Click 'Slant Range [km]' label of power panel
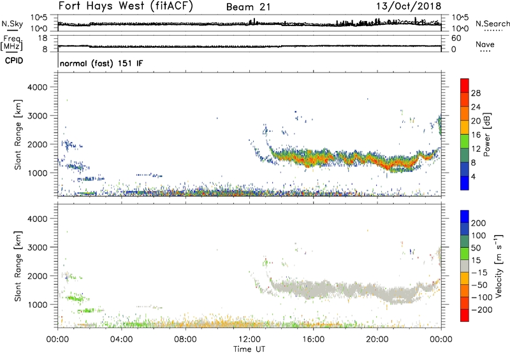 coord(18,134)
